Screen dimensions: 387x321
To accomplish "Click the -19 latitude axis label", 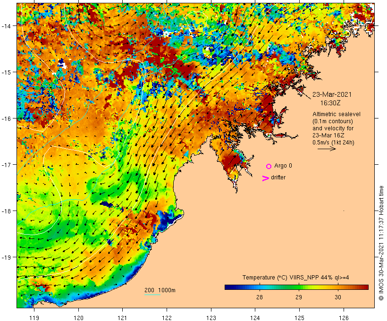I will click(6, 257).
